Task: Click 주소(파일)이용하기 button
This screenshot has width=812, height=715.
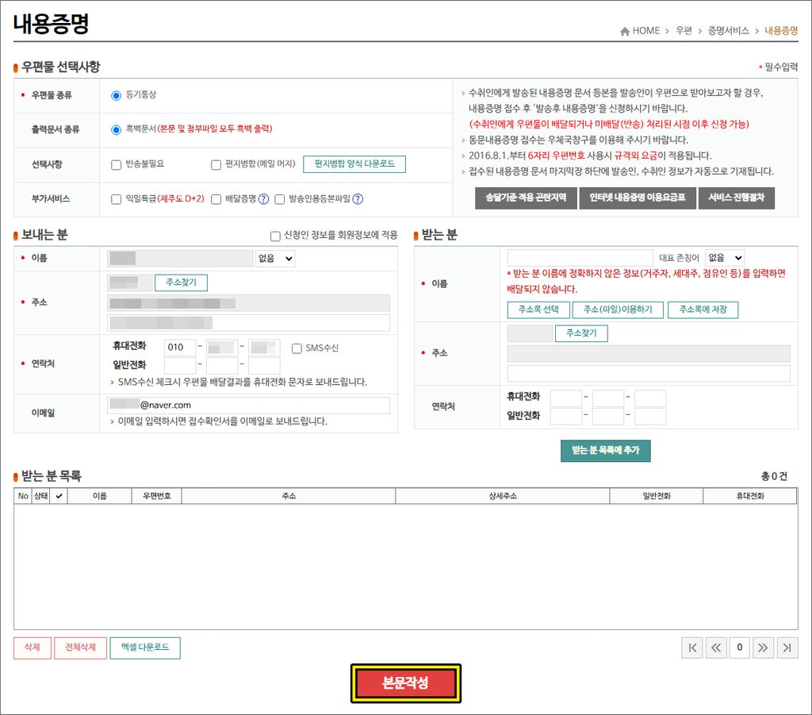Action: tap(618, 309)
